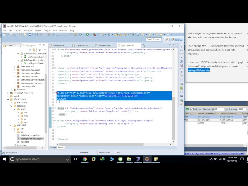This screenshot has height=186, width=248.
Task: Maximize the editor area
Action: coord(174,45)
